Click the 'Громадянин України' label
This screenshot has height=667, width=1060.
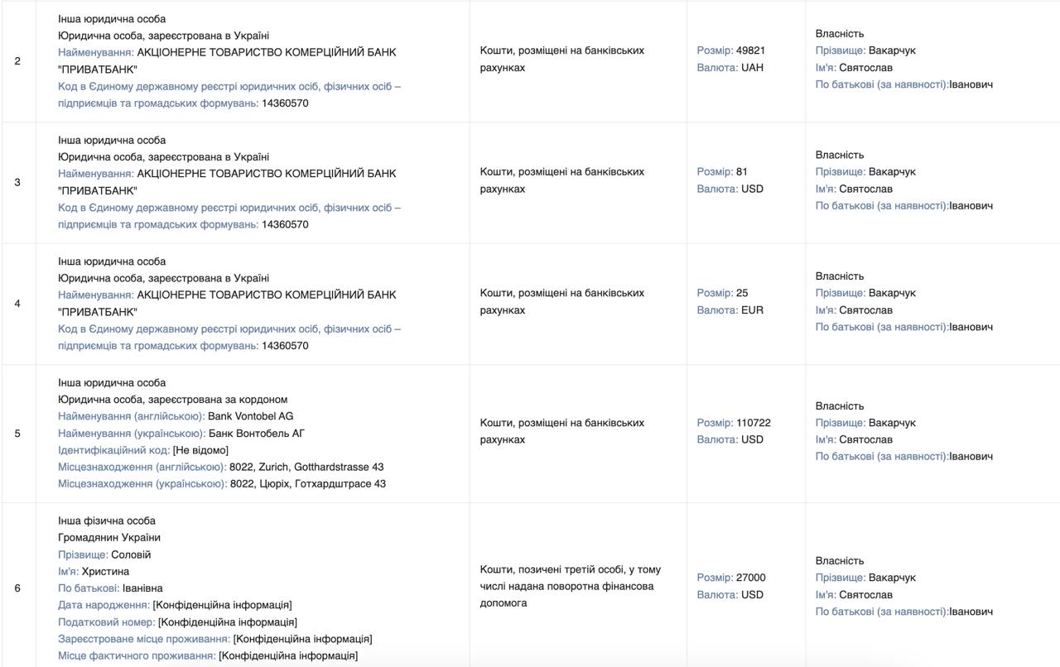109,538
